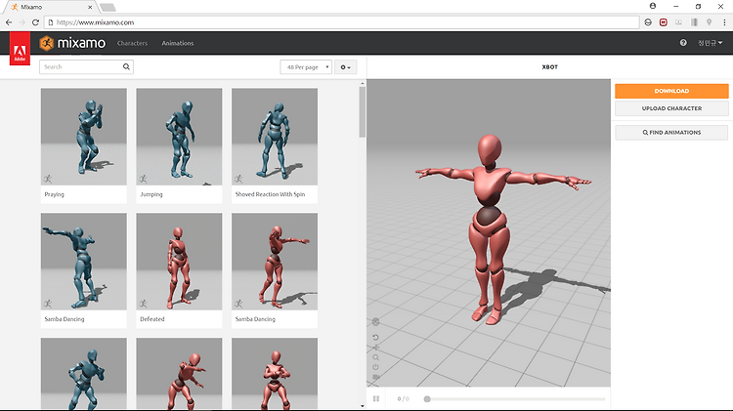
Task: Click the Praying label text
Action: 54,194
